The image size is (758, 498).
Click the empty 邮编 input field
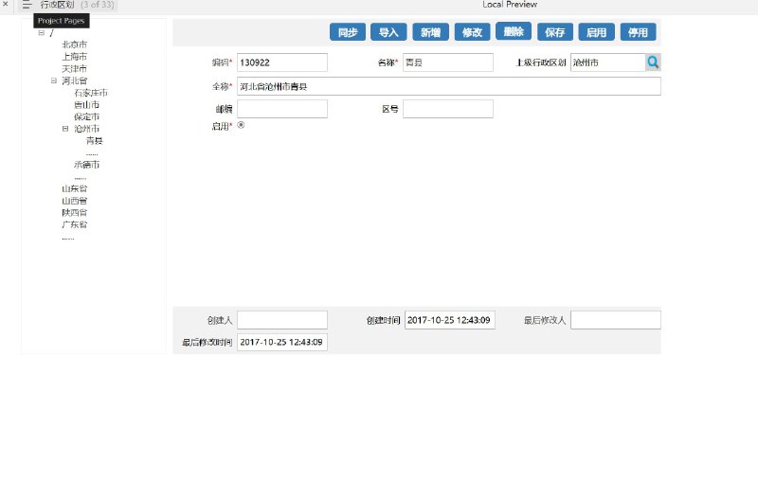click(x=282, y=109)
